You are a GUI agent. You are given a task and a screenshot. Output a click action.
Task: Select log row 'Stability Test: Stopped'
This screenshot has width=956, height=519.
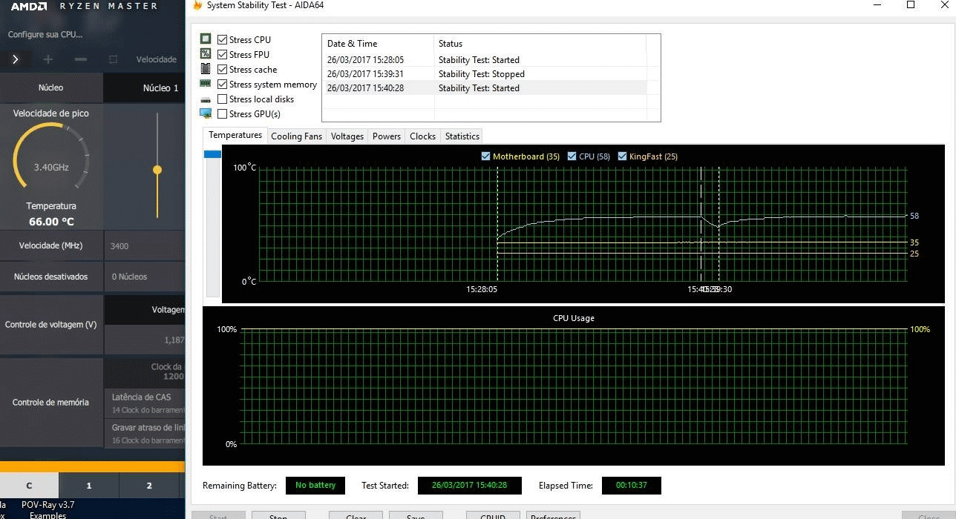click(x=485, y=73)
